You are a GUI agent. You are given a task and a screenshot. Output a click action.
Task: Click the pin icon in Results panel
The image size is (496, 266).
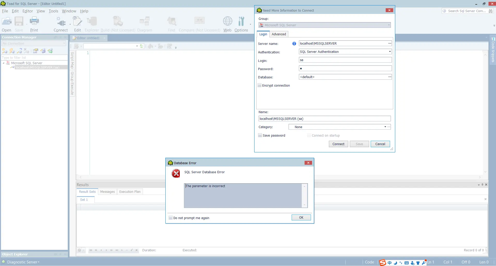point(482,185)
